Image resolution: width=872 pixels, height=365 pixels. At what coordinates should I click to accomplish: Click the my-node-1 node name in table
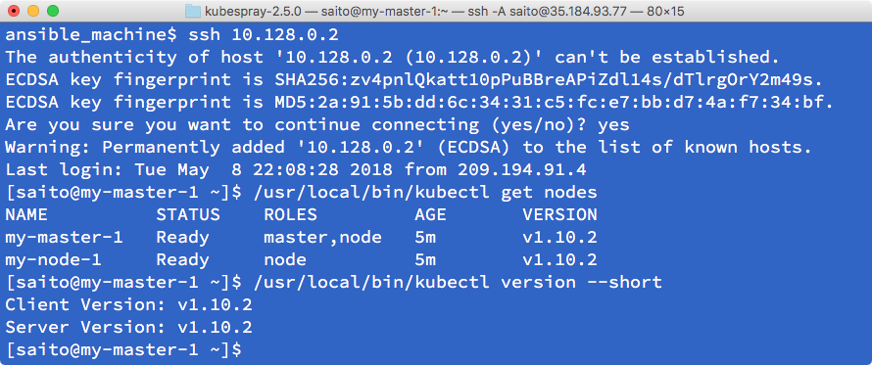click(x=53, y=260)
